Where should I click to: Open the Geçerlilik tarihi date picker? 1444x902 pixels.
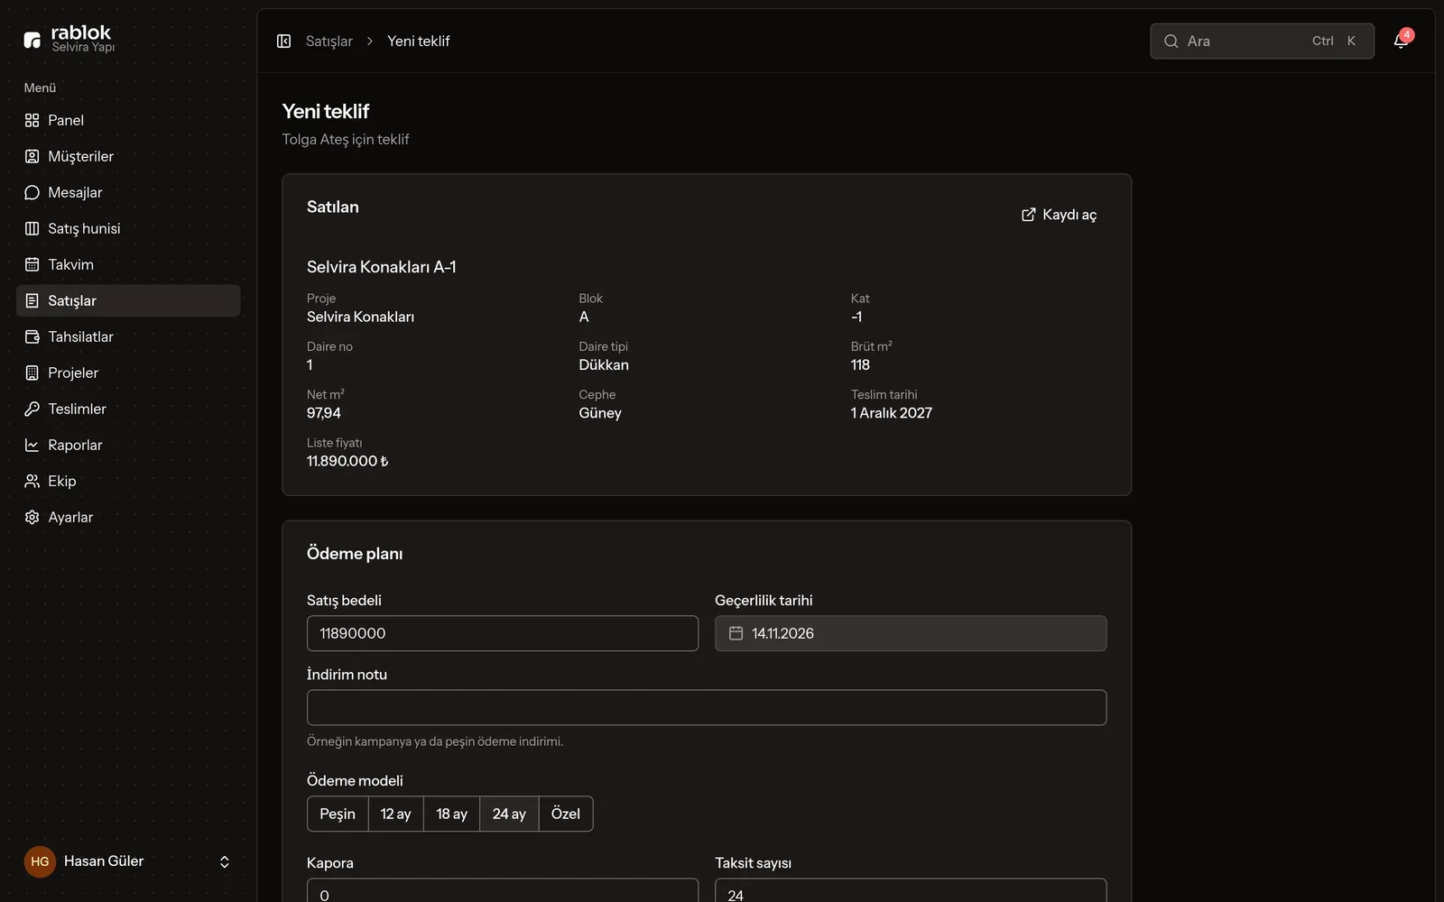[x=911, y=633]
